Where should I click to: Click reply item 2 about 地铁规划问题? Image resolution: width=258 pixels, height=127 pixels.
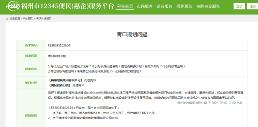coord(83,118)
